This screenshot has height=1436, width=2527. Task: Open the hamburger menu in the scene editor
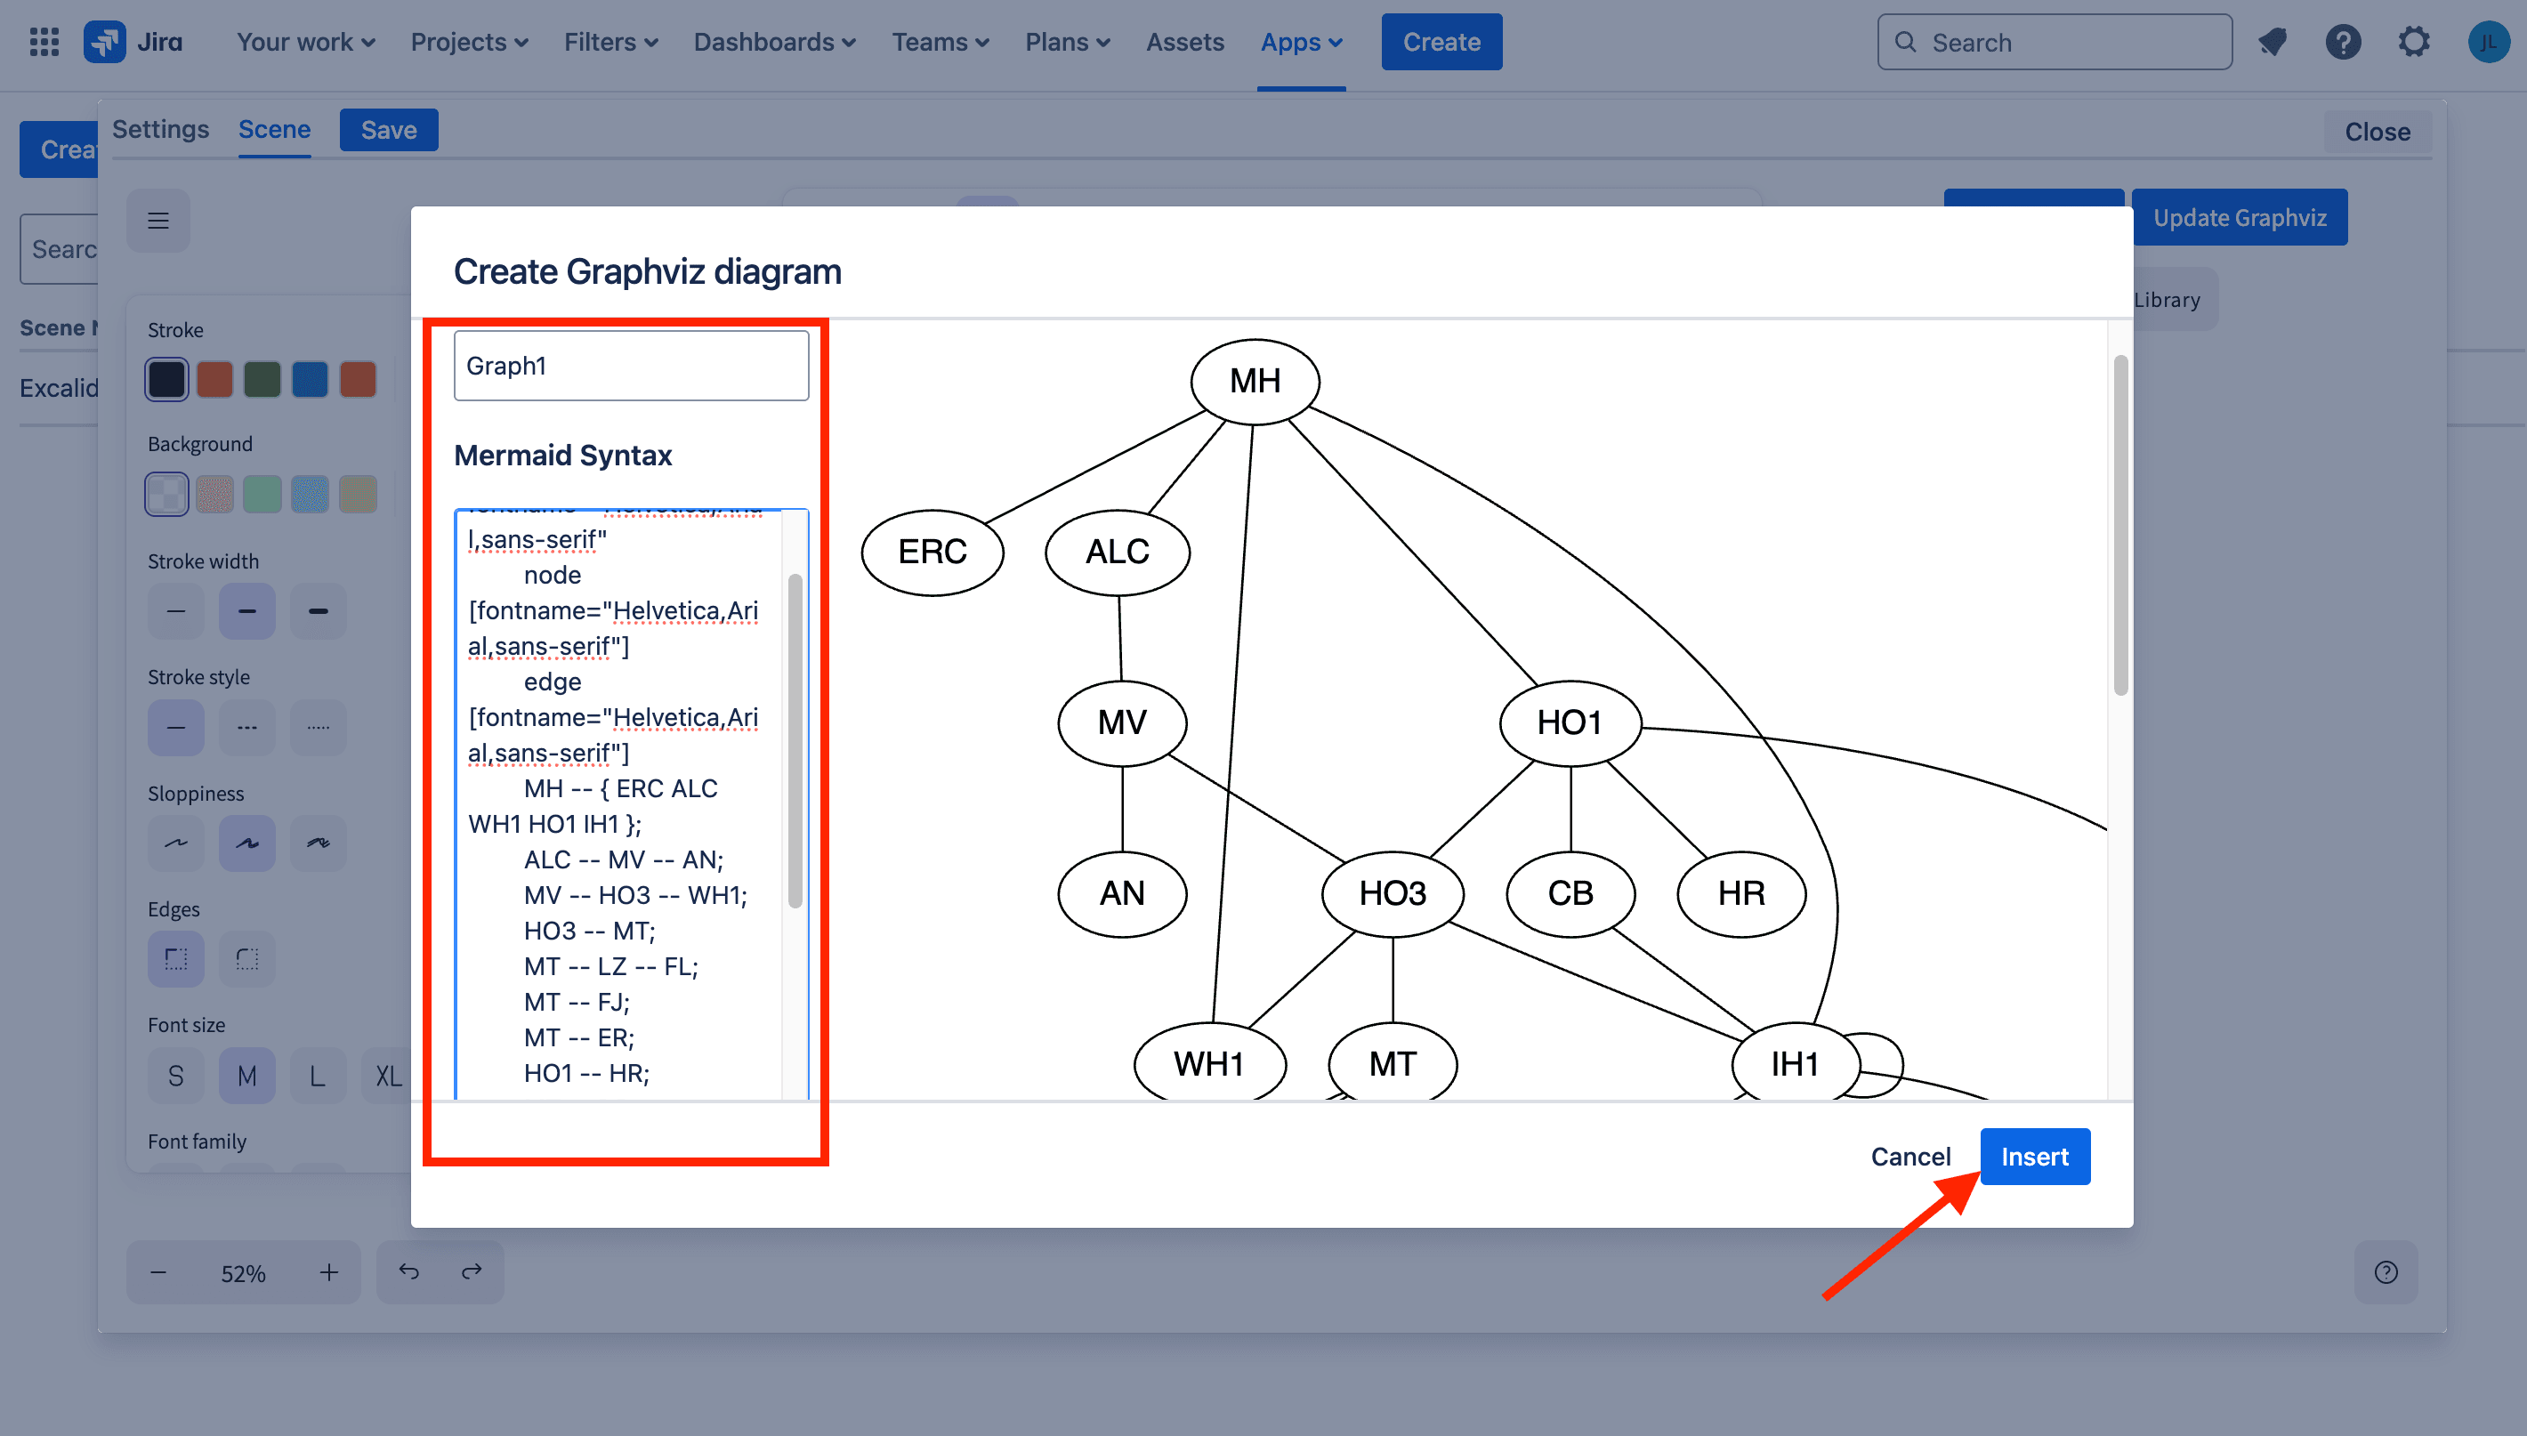click(157, 220)
